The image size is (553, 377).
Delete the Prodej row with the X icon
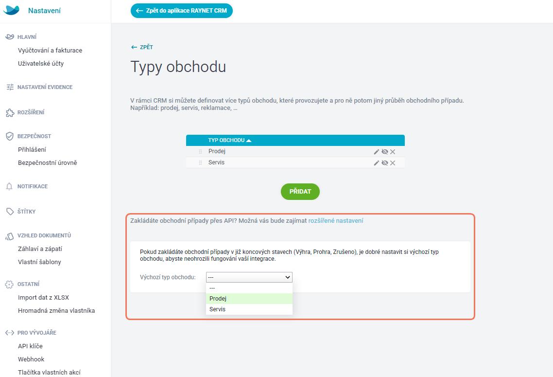tap(393, 151)
